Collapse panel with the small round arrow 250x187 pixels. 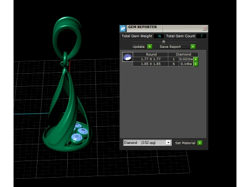point(164,42)
